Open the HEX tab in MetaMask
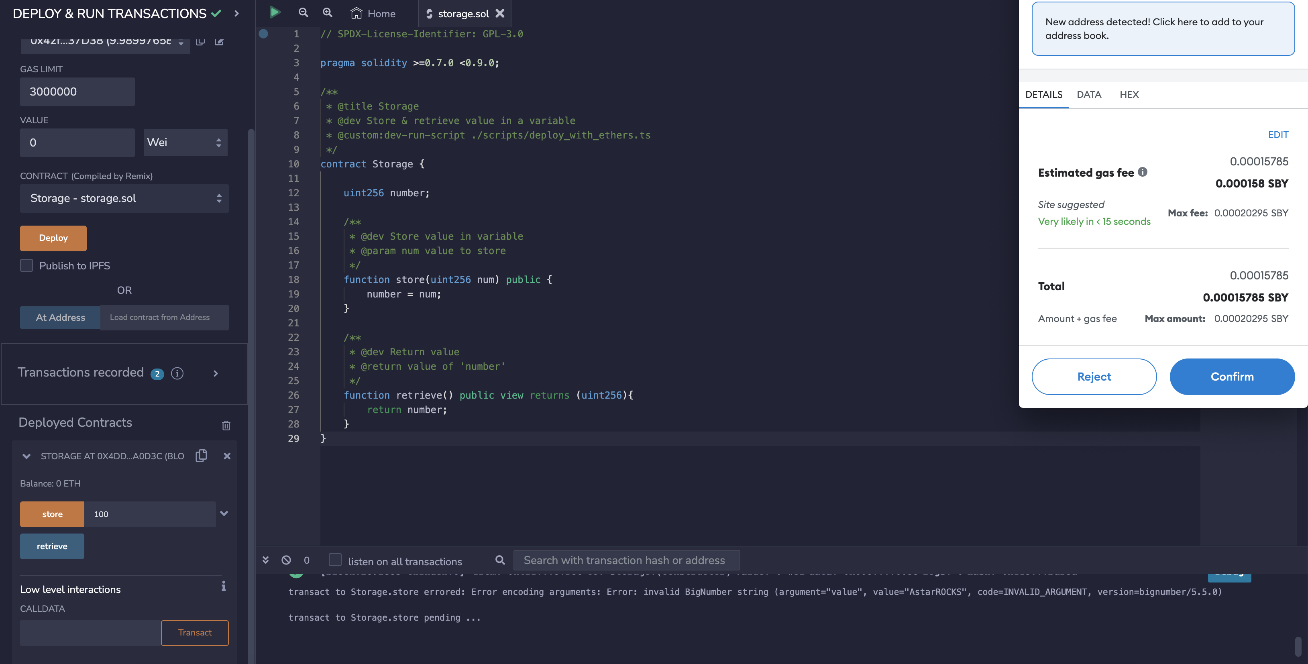 coord(1129,94)
